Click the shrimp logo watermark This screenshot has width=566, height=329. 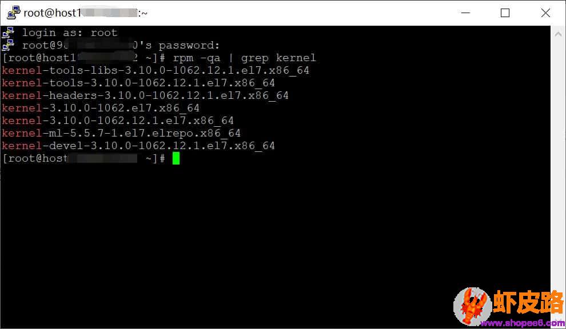(473, 306)
